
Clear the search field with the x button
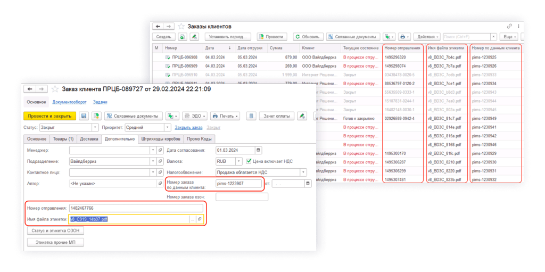pos(493,37)
